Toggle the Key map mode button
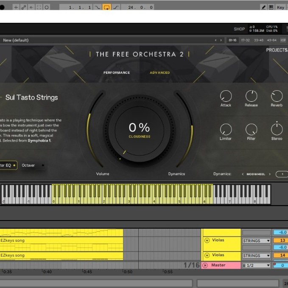Viewport: 288px width, 288px height. tap(280, 7)
